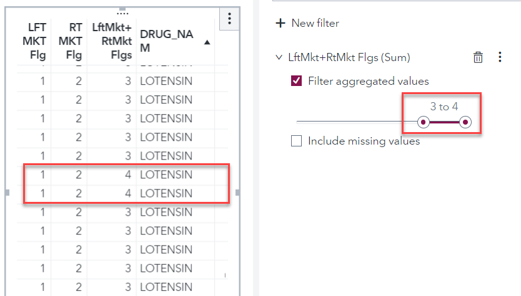This screenshot has width=521, height=296.
Task: Open table options three-dot menu
Action: (x=229, y=19)
